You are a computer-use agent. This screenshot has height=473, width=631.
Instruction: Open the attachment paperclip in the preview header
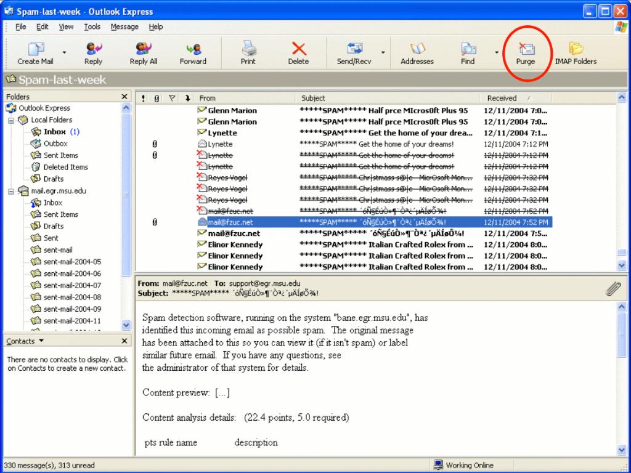(x=613, y=288)
